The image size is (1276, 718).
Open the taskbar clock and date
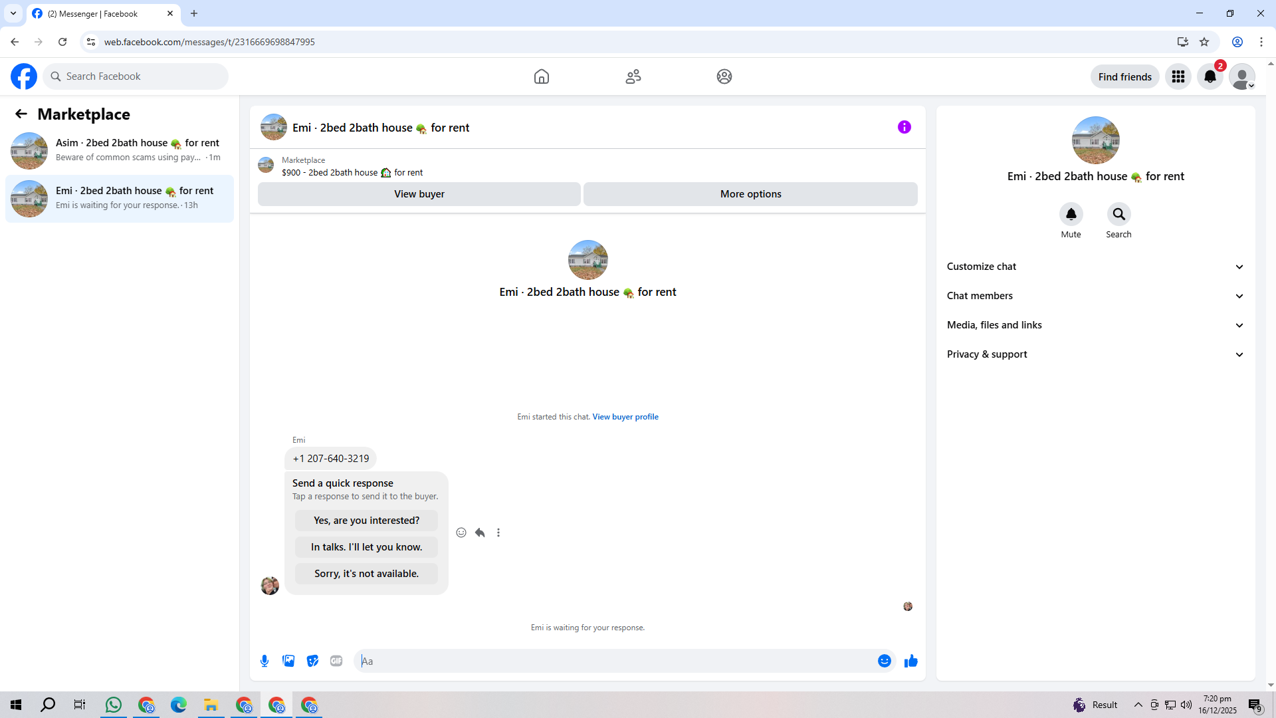[1218, 705]
